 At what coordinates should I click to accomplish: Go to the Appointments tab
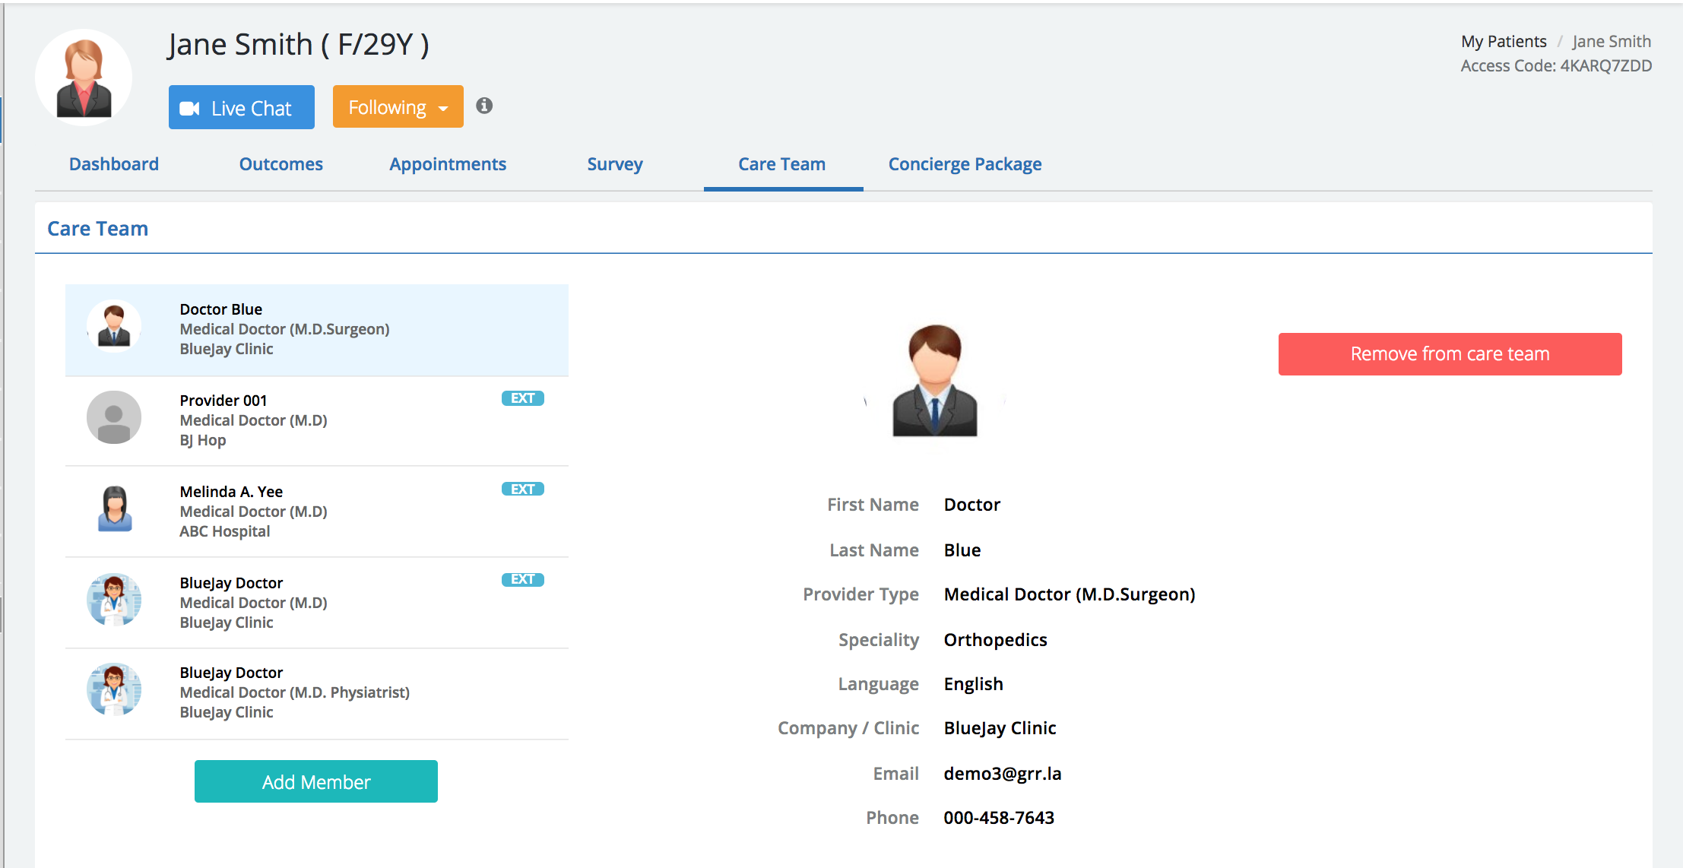(448, 164)
